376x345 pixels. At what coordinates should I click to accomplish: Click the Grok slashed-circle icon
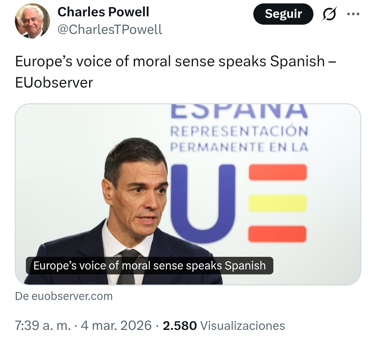point(329,14)
